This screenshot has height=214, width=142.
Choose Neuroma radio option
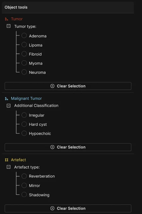point(24,72)
